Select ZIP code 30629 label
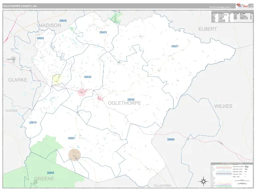The image size is (256, 192). click(x=103, y=32)
